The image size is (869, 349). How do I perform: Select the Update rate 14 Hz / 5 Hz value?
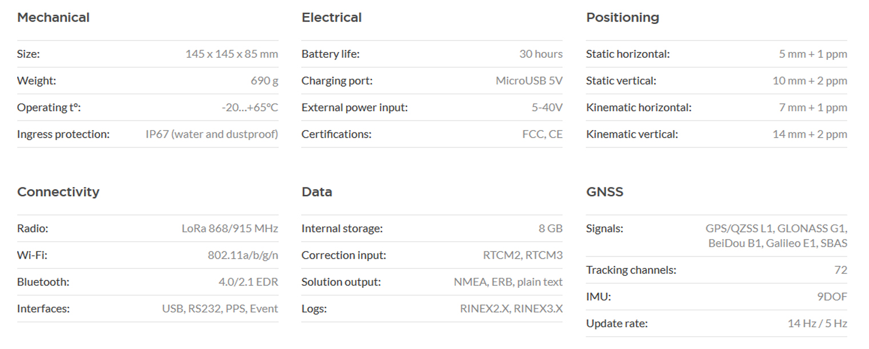coord(817,324)
